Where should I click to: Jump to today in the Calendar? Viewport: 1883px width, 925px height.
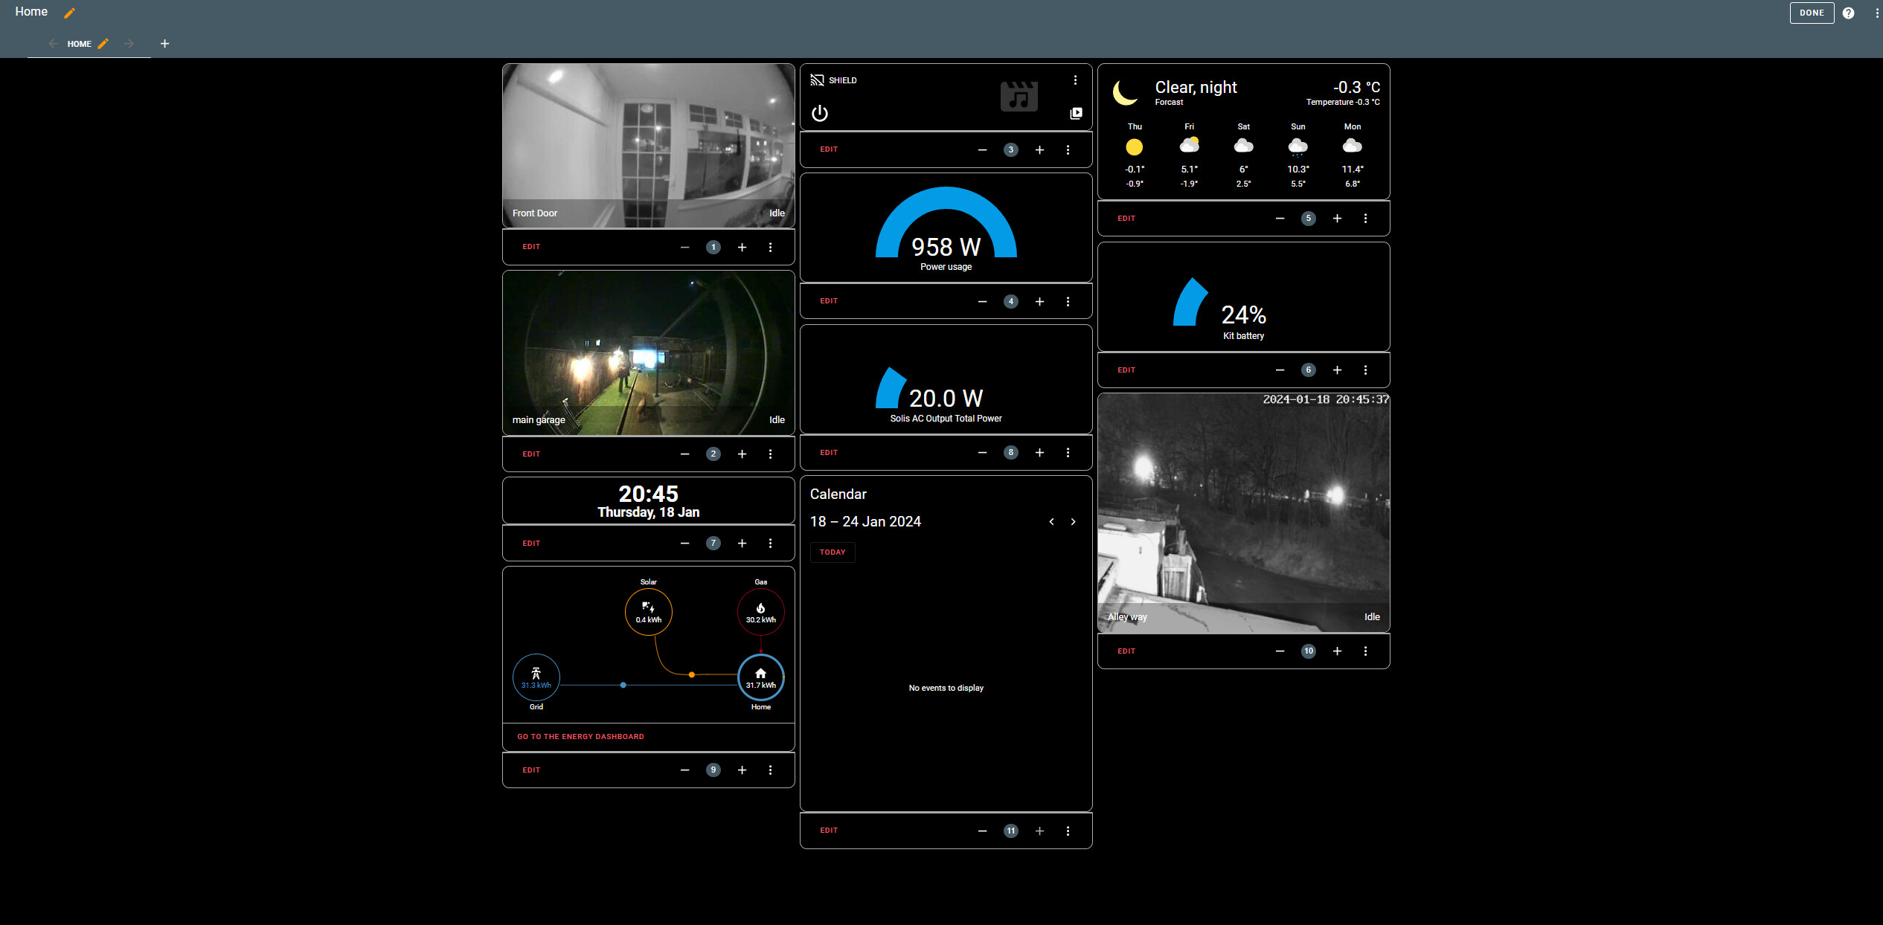click(x=832, y=552)
